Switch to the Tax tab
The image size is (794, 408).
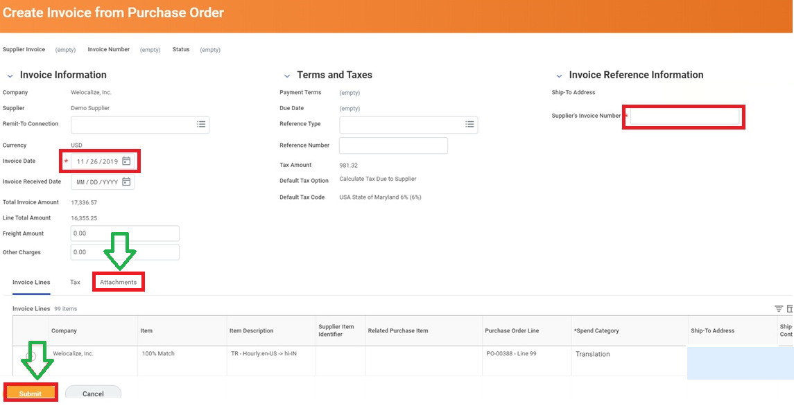click(74, 282)
